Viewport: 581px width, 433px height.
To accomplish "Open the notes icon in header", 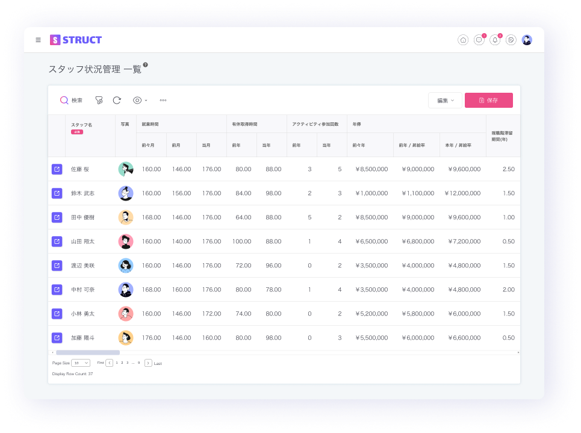I will pyautogui.click(x=511, y=40).
